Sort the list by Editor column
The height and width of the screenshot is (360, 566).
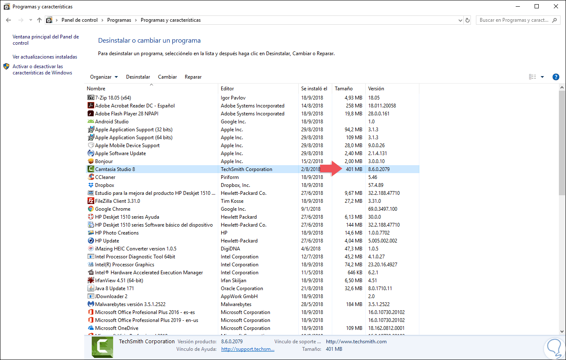[258, 89]
